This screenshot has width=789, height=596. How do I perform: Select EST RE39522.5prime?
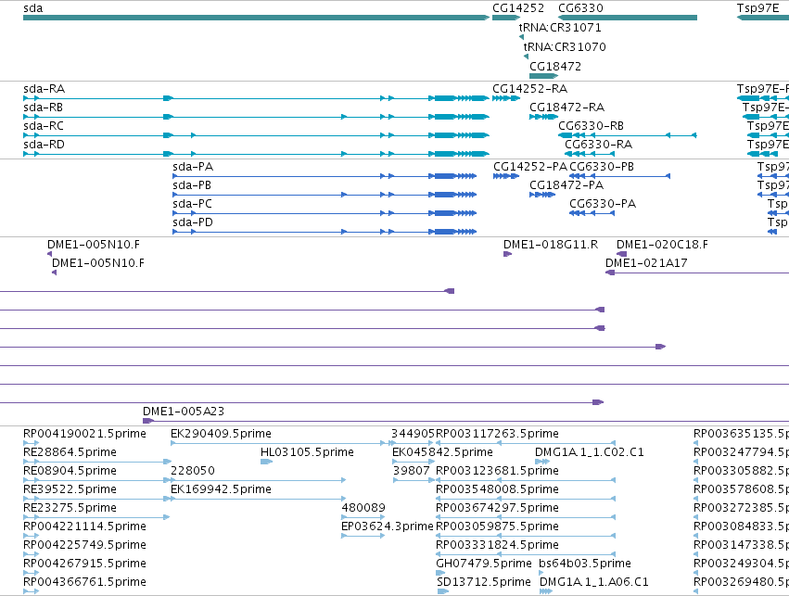click(x=97, y=499)
